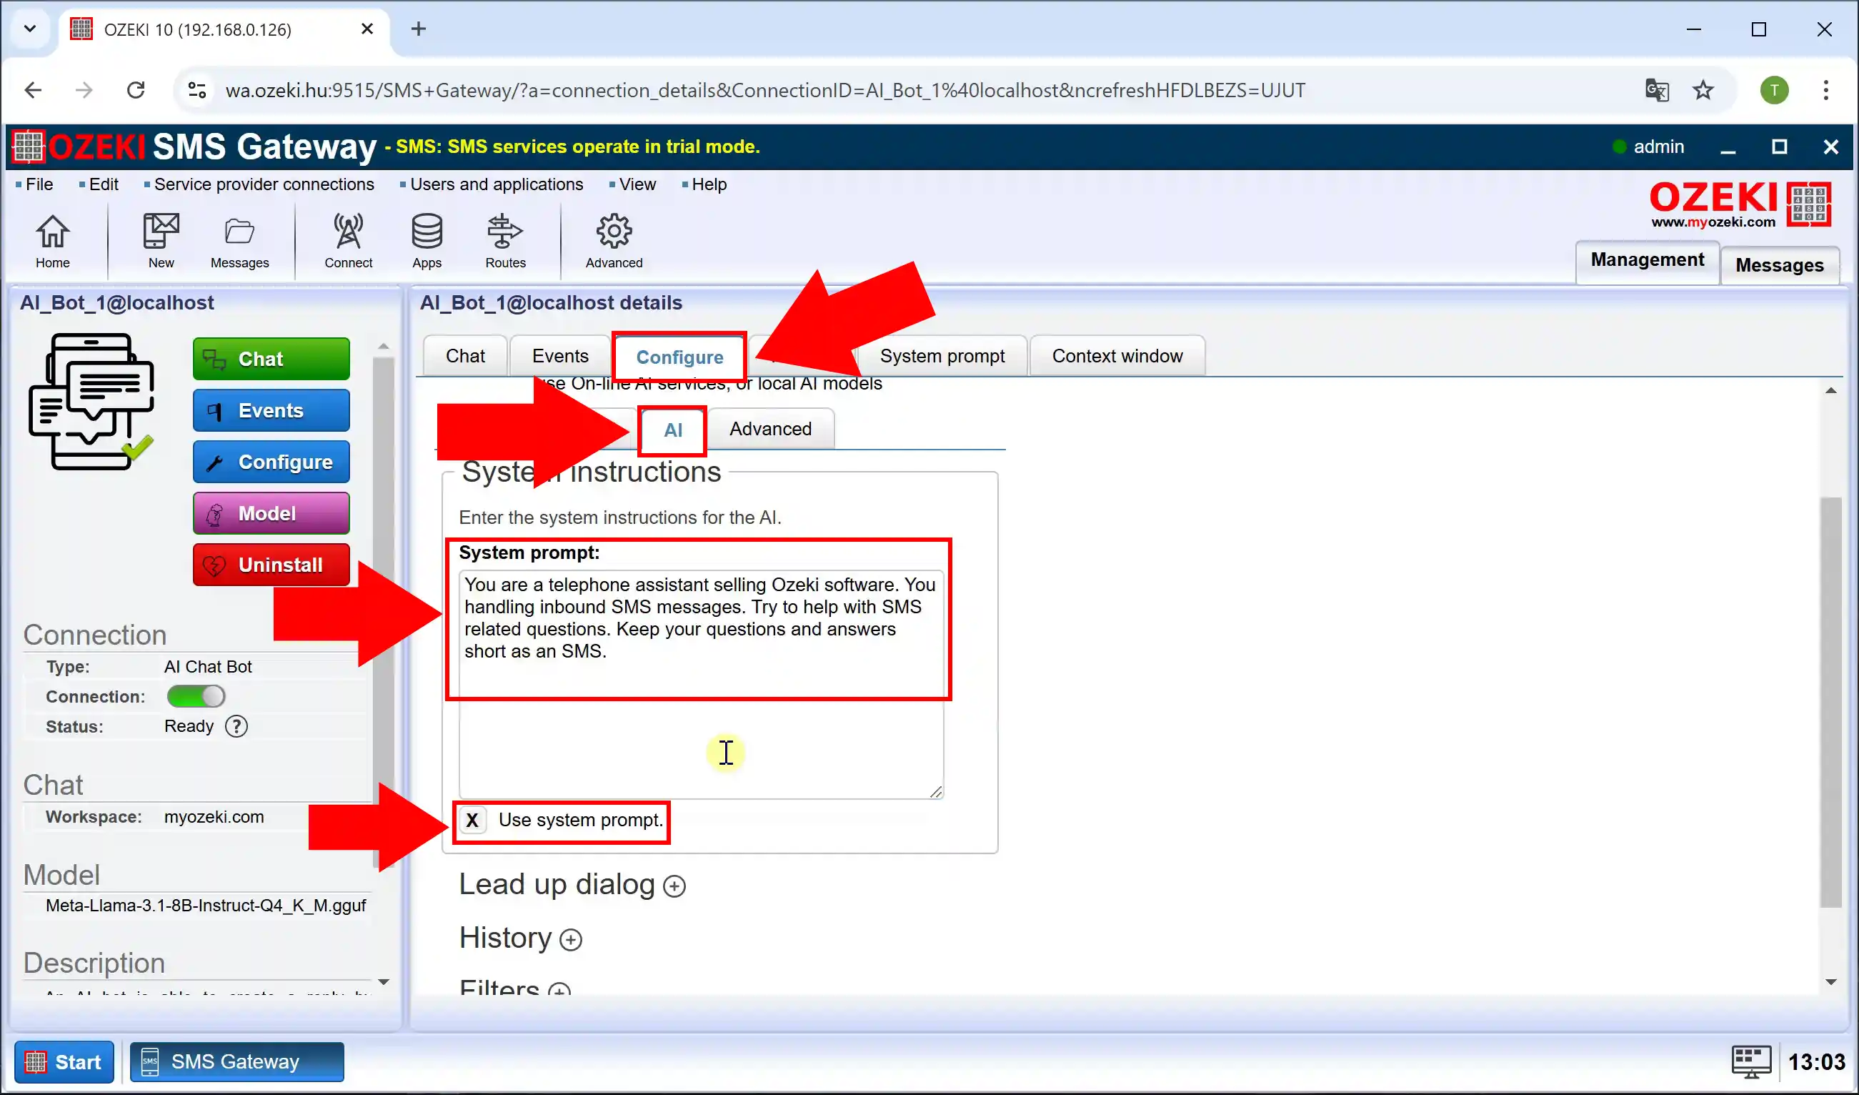Screen dimensions: 1859x1095
Task: Open the Context window tab
Action: 1117,356
